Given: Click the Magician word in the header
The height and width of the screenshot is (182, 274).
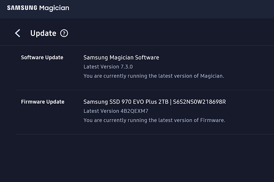Looking at the screenshot, I should coord(54,8).
